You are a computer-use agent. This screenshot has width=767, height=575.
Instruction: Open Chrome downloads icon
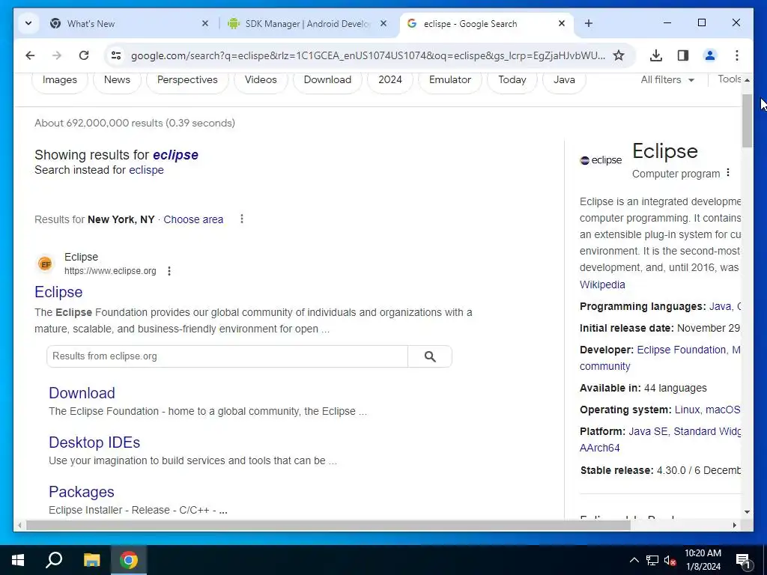coord(656,55)
